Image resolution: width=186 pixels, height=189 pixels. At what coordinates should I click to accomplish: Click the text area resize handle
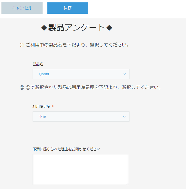(128, 184)
